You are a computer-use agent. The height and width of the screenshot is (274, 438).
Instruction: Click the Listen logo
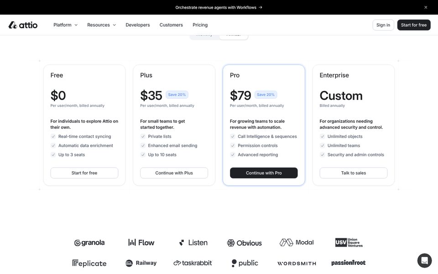(x=193, y=242)
